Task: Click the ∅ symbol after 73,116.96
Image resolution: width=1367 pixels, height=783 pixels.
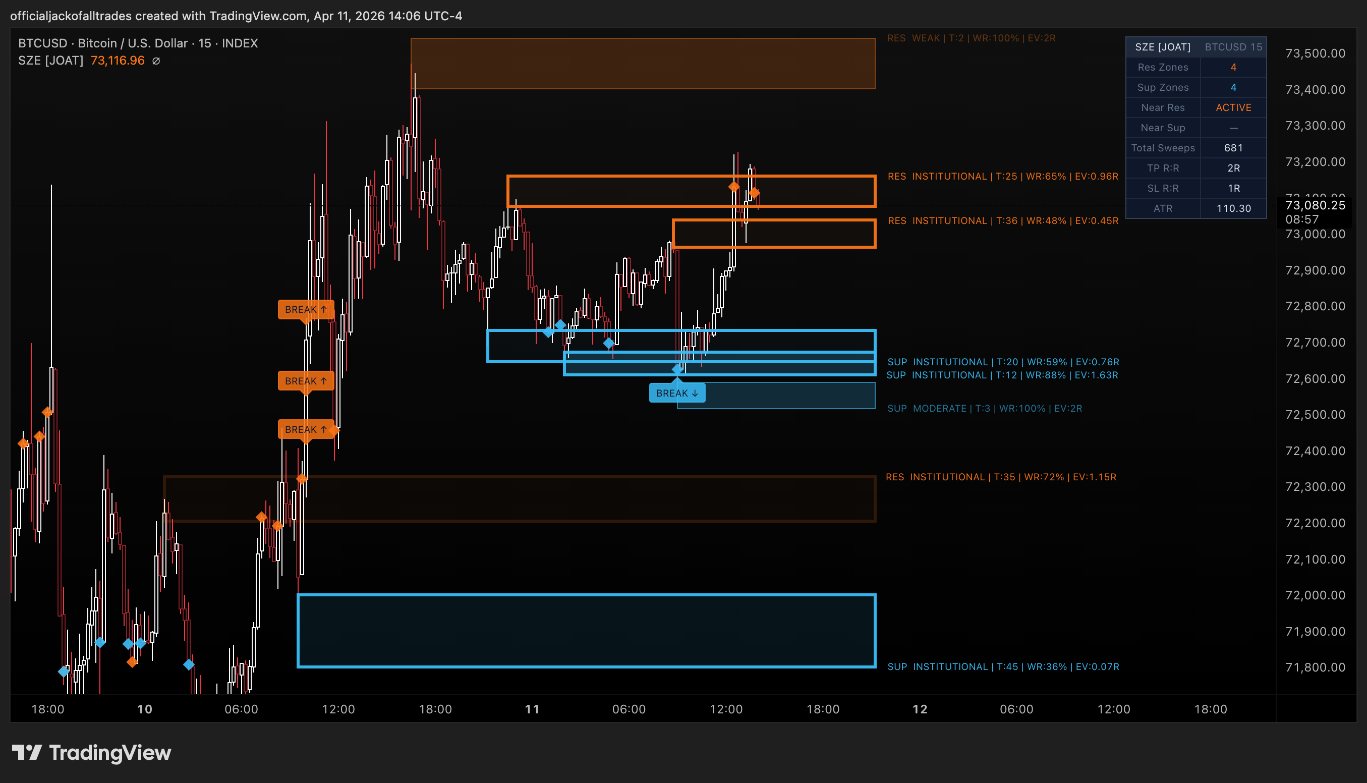Action: point(156,61)
